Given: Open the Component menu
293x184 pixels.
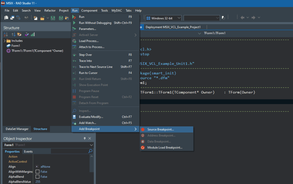Looking at the screenshot, I should [89, 11].
